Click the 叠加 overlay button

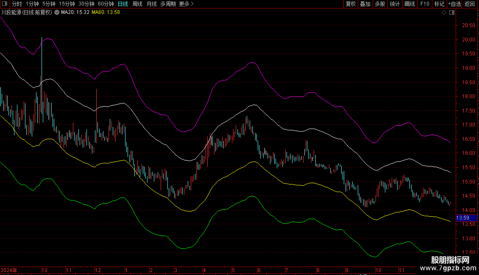pyautogui.click(x=365, y=4)
